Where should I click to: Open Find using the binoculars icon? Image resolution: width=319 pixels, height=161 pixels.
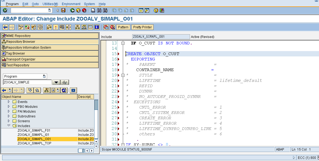pos(99,10)
